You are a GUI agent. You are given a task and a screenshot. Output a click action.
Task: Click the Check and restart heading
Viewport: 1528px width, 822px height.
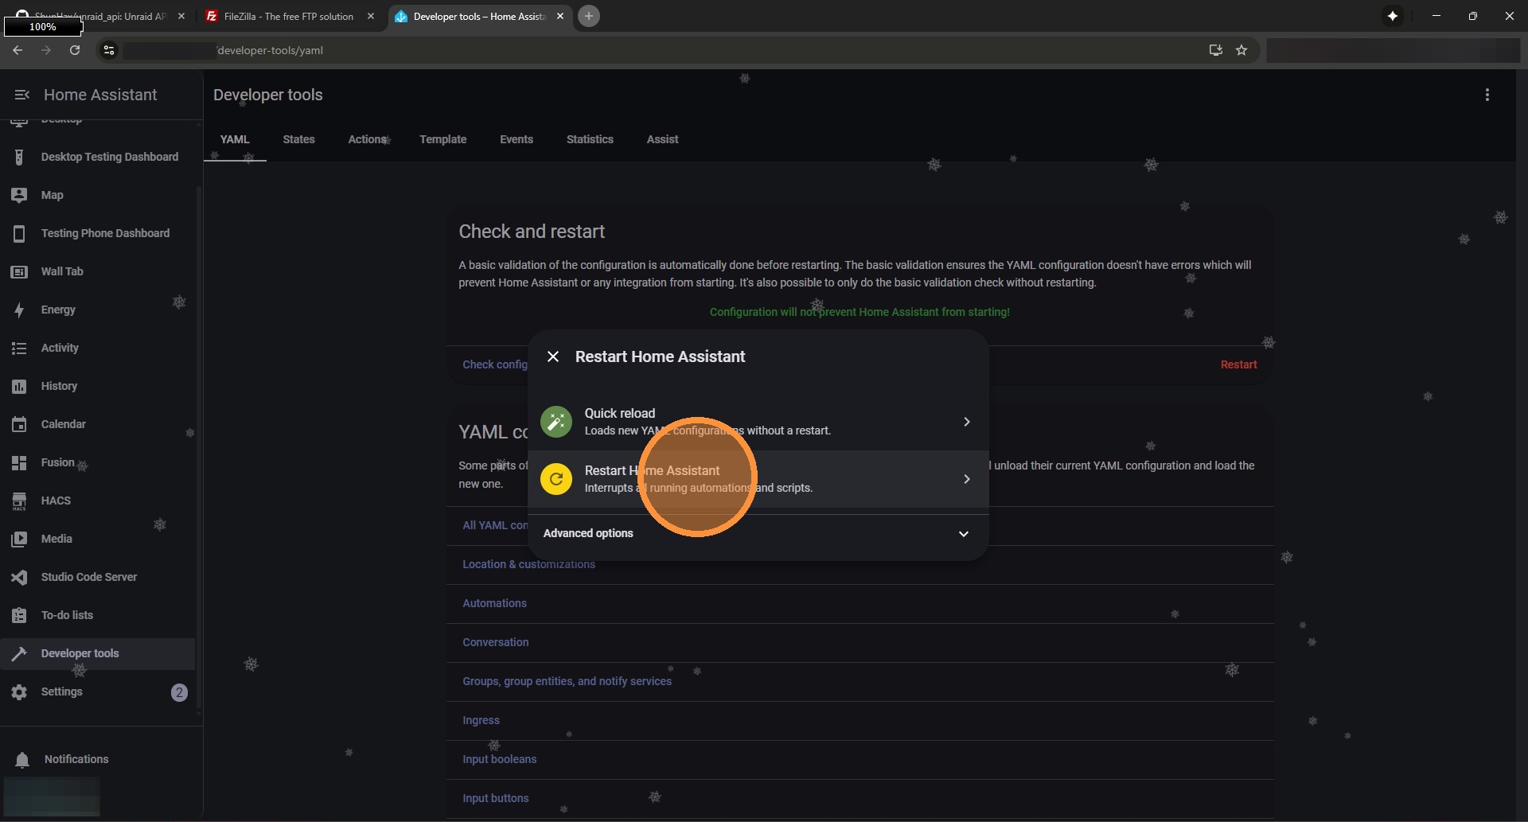(532, 232)
